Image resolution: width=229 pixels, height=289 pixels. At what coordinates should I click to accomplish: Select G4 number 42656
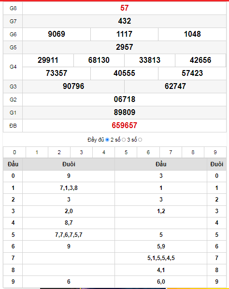pyautogui.click(x=200, y=60)
